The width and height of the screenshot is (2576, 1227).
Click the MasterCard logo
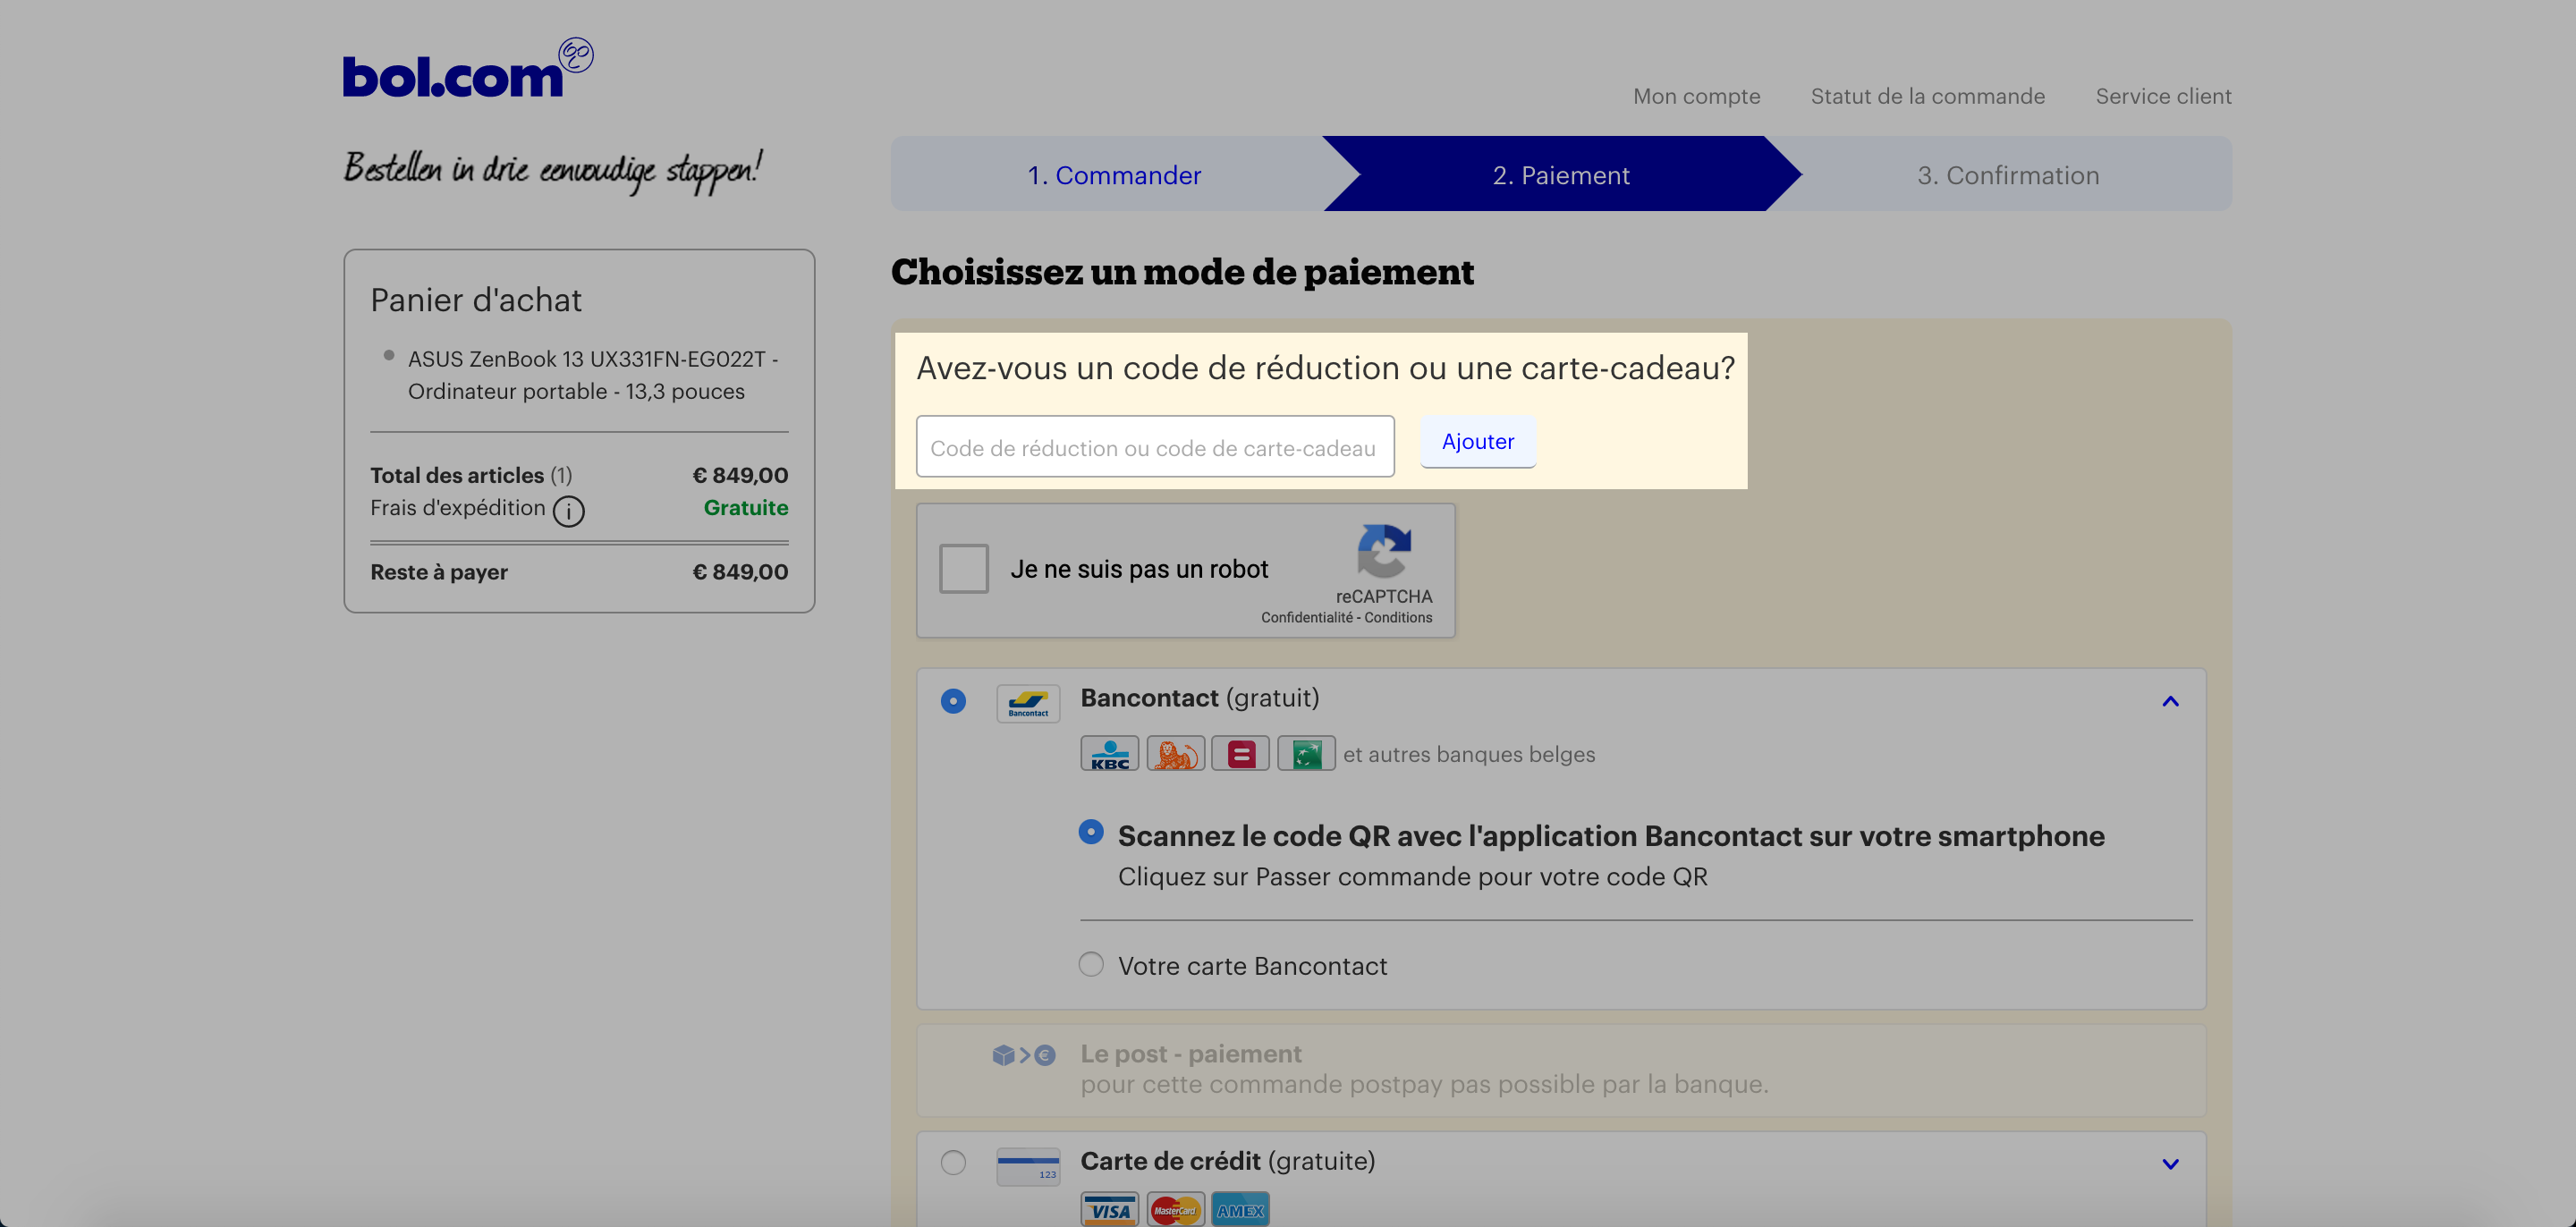(1175, 1209)
